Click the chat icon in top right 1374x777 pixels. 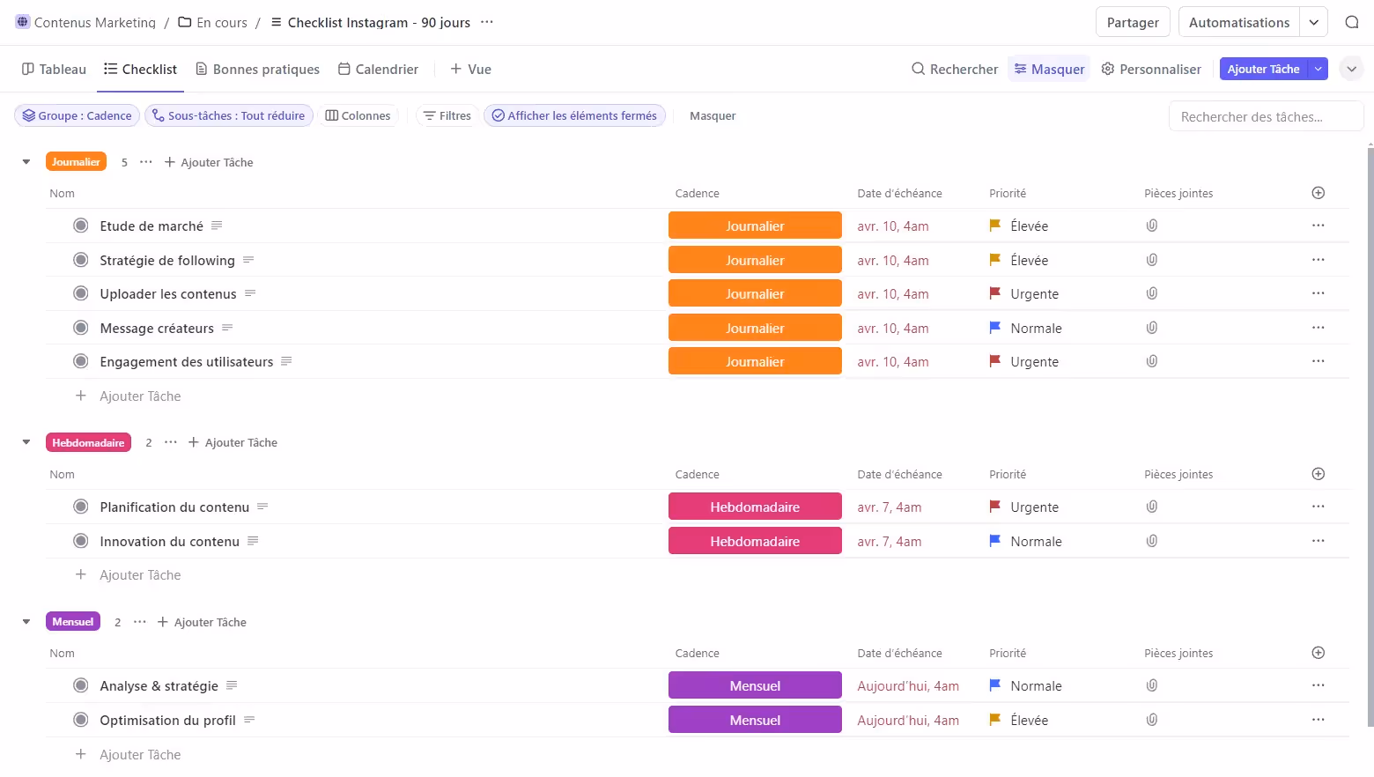point(1351,22)
